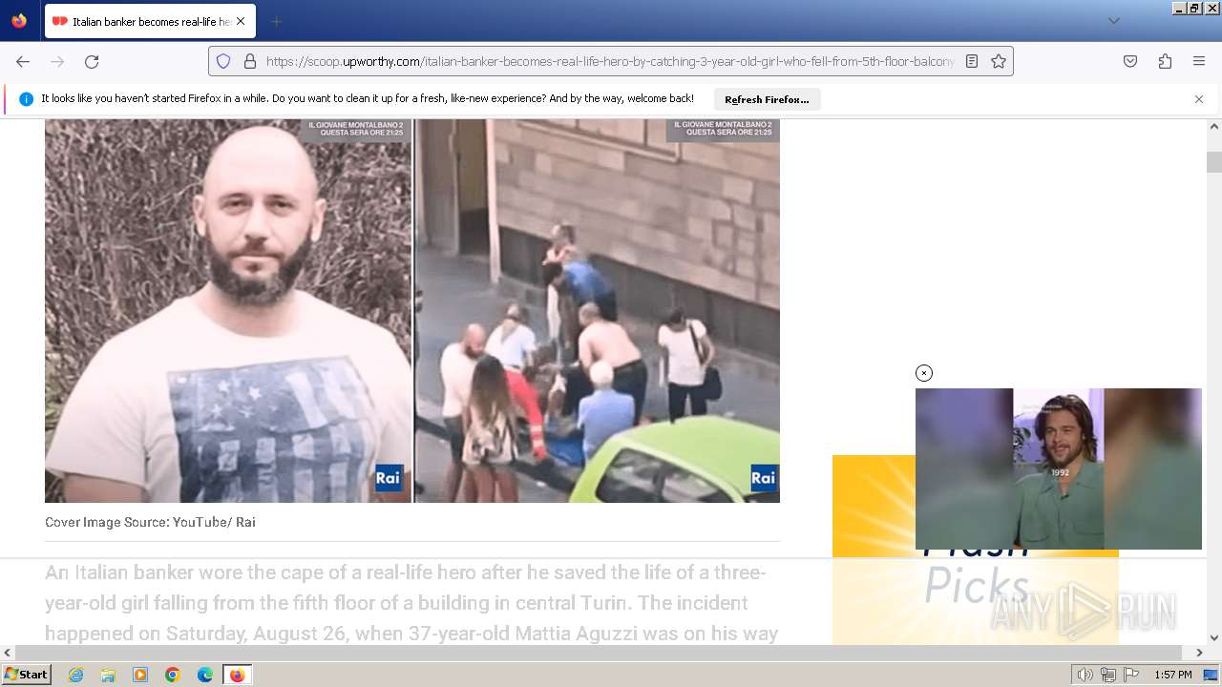Save page to Pocket
Image resolution: width=1222 pixels, height=687 pixels.
[1130, 61]
